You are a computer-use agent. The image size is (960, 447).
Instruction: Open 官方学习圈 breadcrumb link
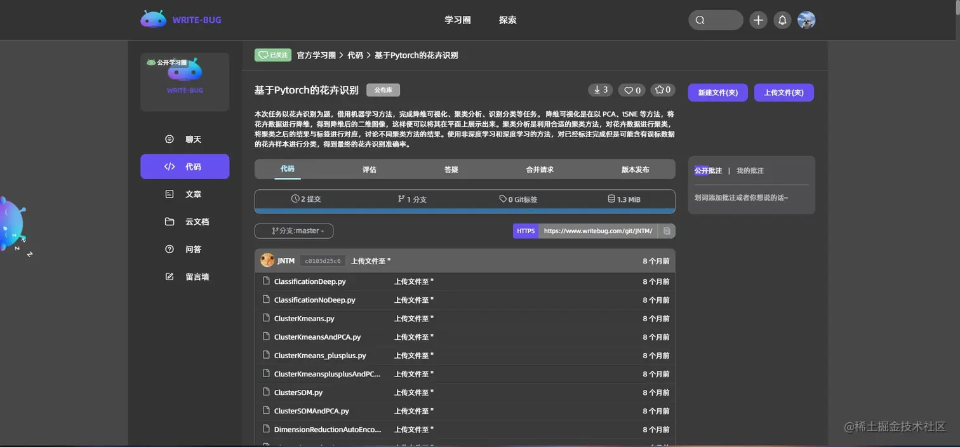pyautogui.click(x=316, y=55)
